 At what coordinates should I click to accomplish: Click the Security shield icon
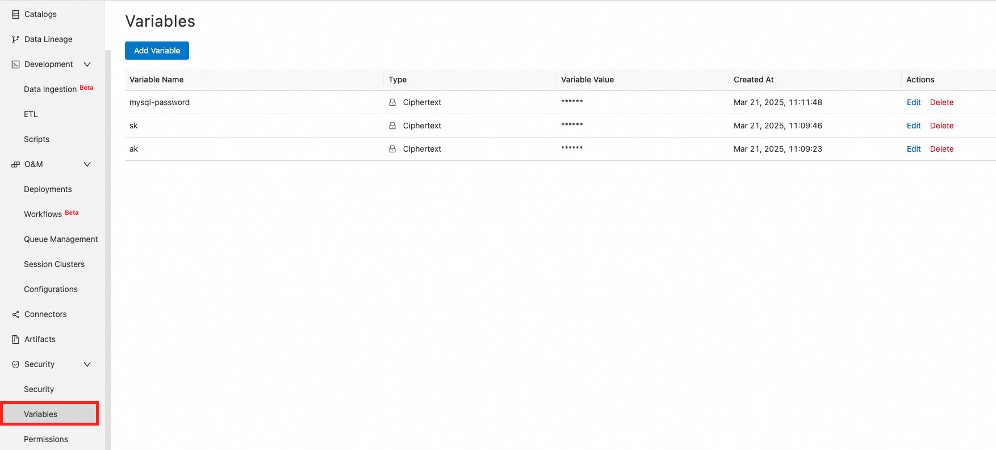[x=15, y=364]
